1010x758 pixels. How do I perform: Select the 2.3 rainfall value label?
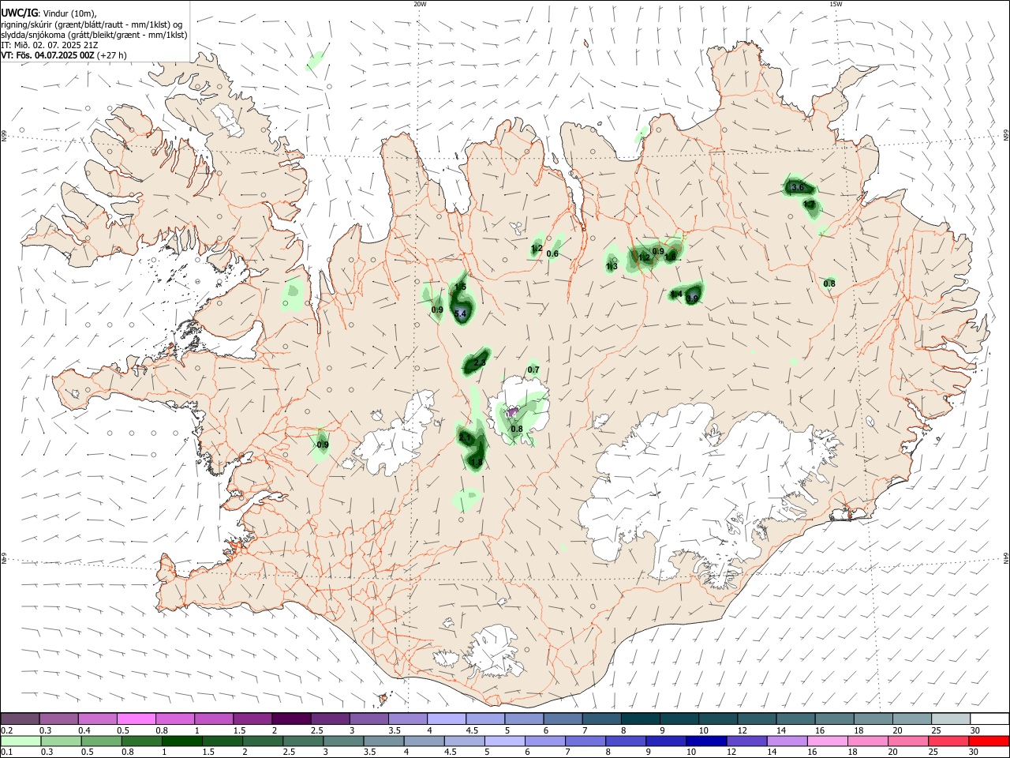tap(480, 362)
